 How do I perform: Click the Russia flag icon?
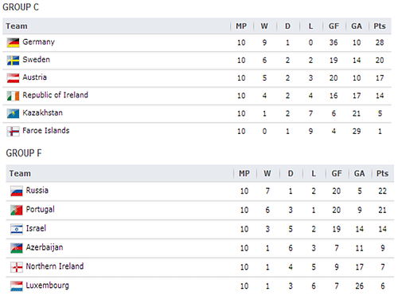[17, 191]
